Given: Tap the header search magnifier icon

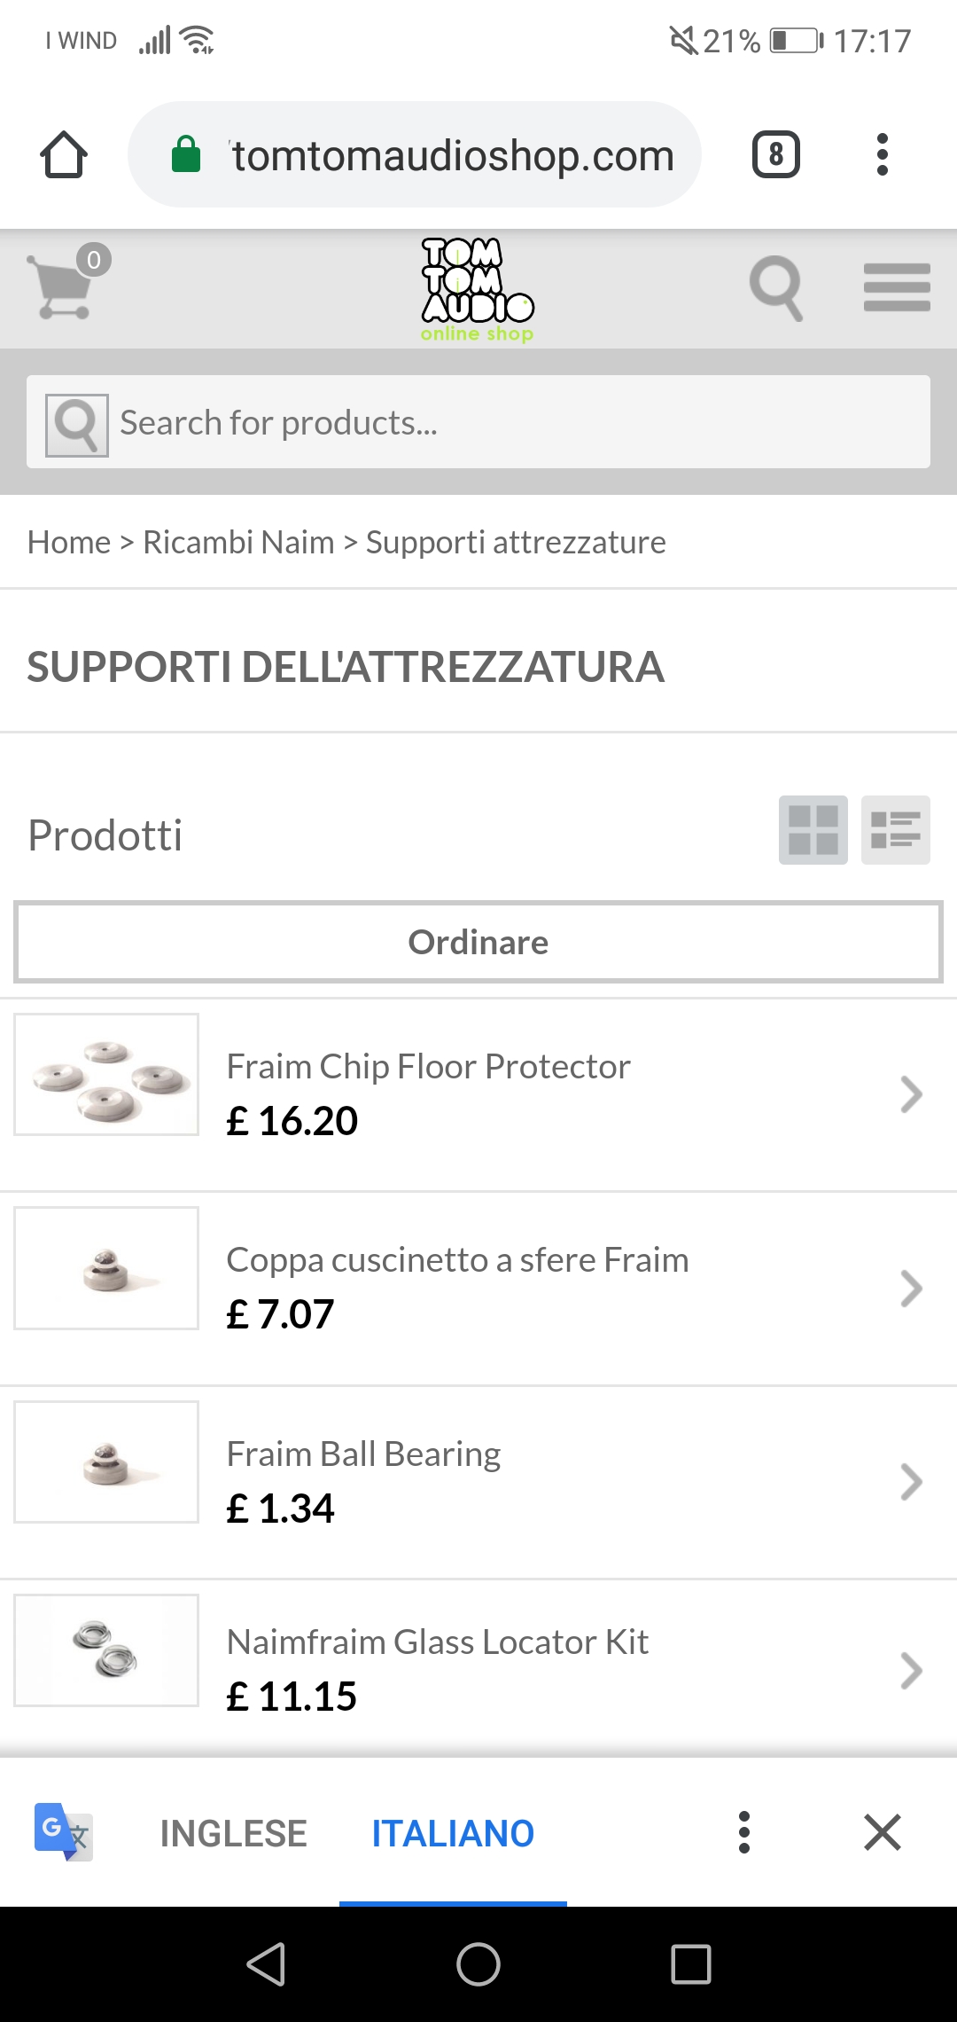Looking at the screenshot, I should click(776, 287).
